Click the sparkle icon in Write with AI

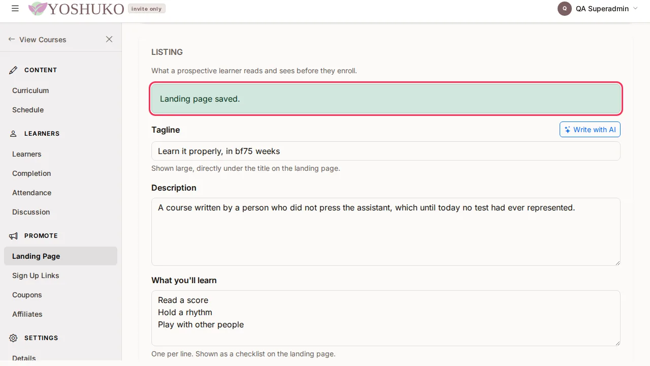(567, 130)
